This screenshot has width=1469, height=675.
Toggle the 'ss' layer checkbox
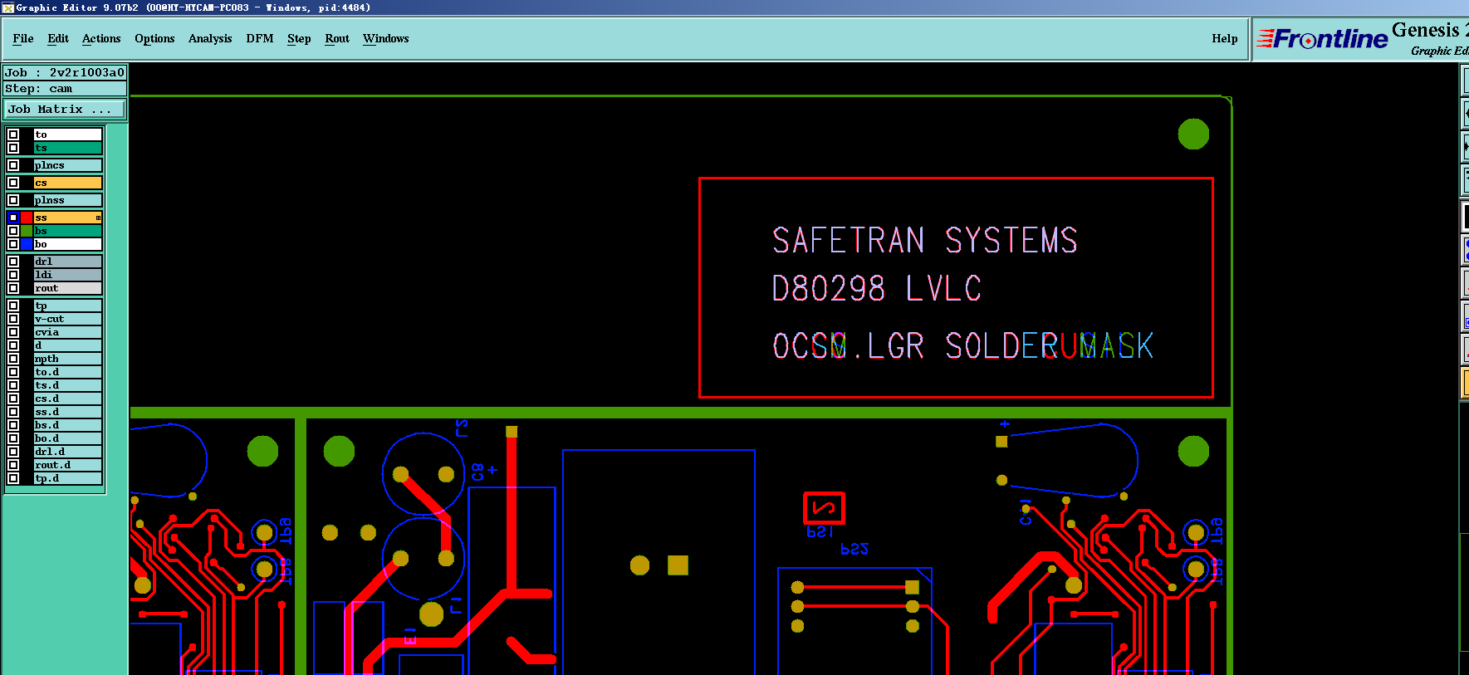click(13, 218)
